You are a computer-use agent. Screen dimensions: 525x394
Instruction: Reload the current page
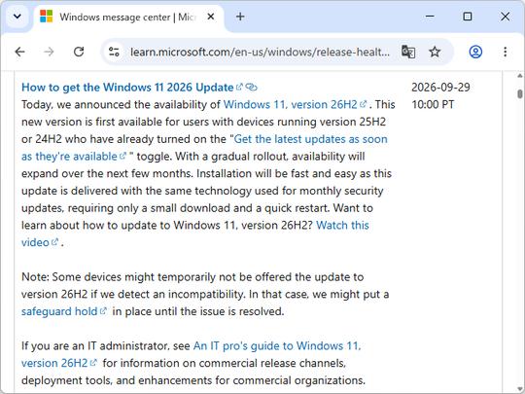click(79, 52)
